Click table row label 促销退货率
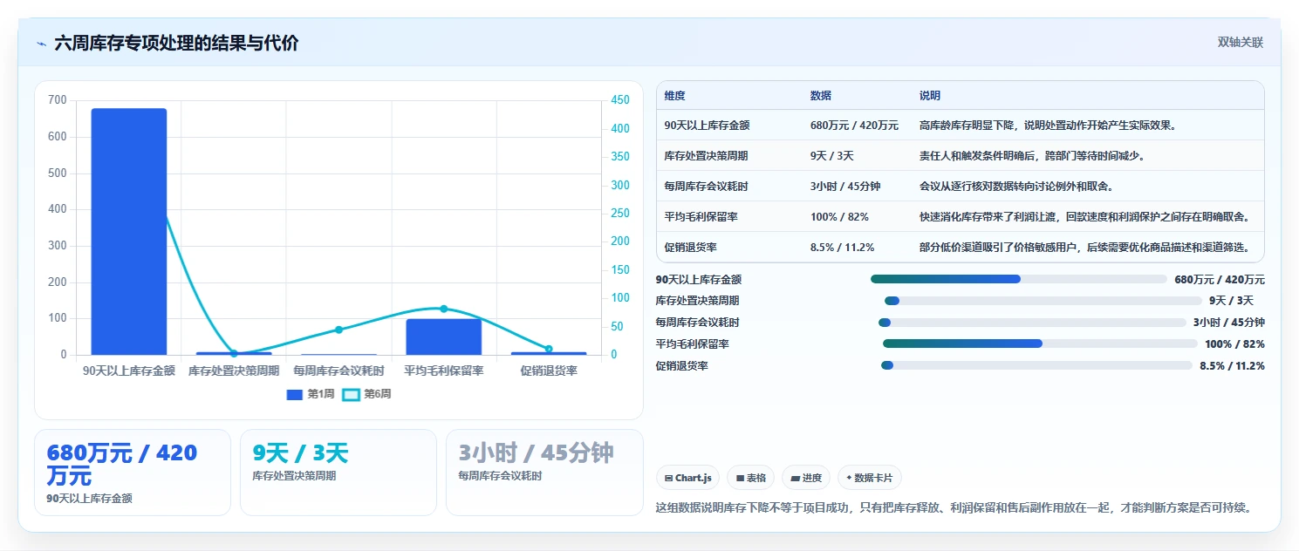Screen dimensions: 1299x551 (x=690, y=248)
